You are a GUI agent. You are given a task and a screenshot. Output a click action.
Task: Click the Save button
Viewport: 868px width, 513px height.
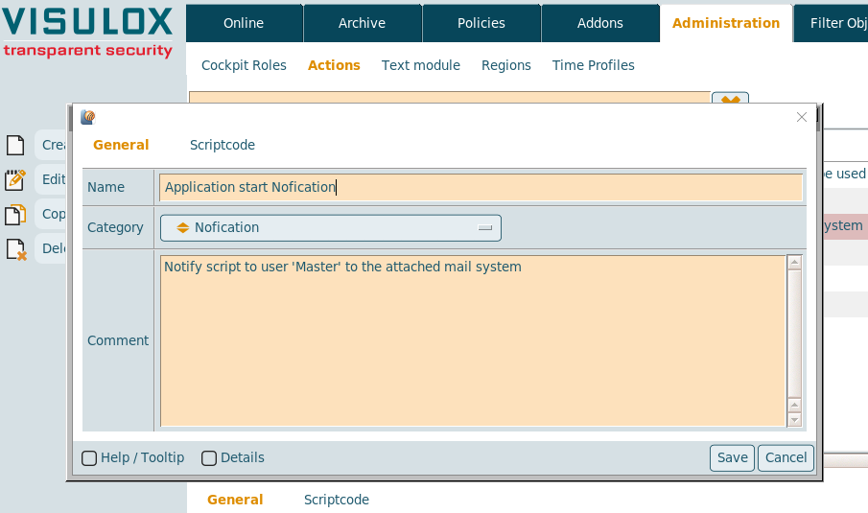[x=732, y=457]
